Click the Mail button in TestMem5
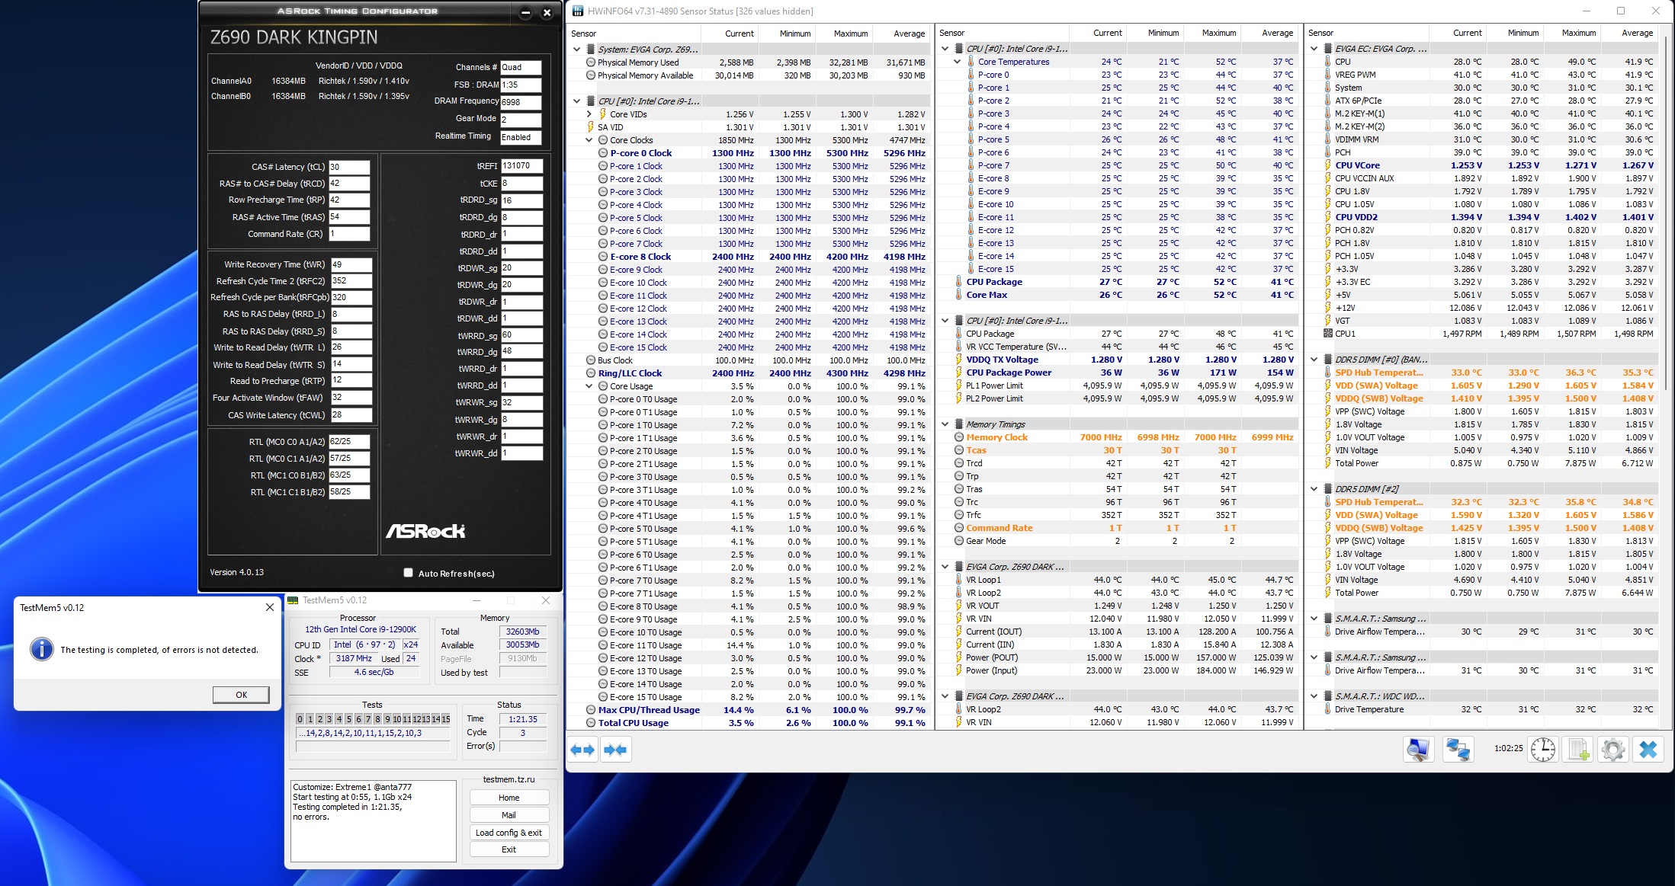Viewport: 1675px width, 886px height. 509,815
